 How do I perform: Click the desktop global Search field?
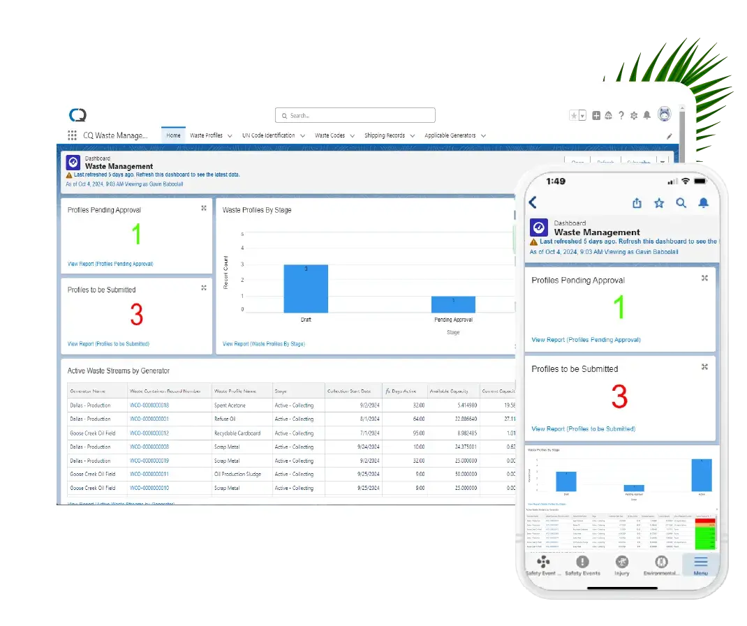click(355, 115)
